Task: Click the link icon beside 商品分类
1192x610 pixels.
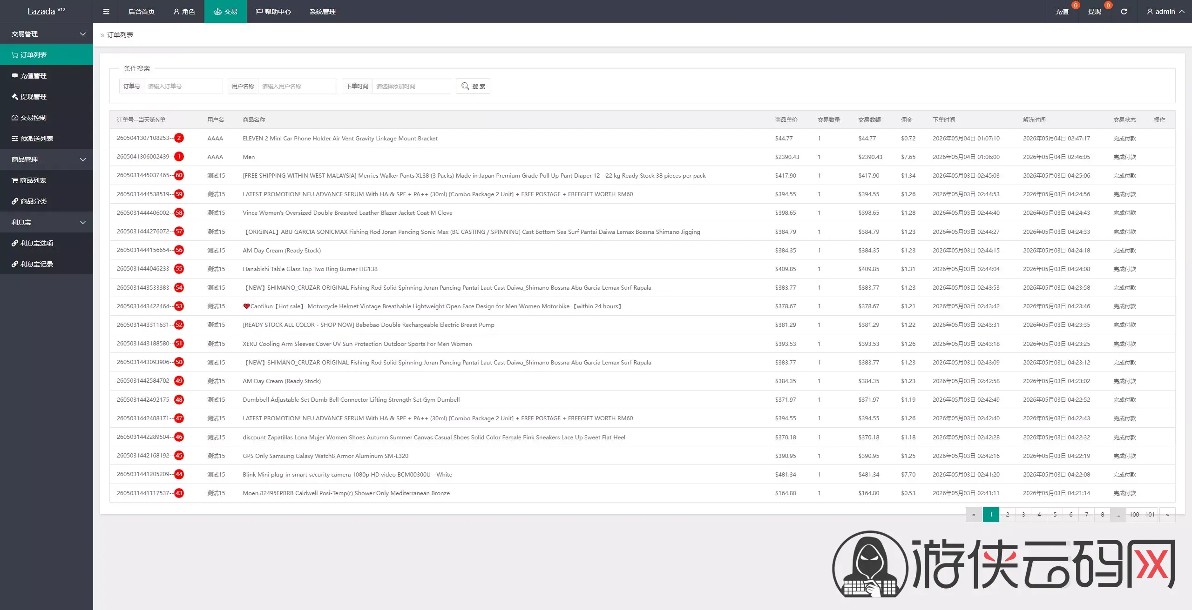Action: click(15, 201)
